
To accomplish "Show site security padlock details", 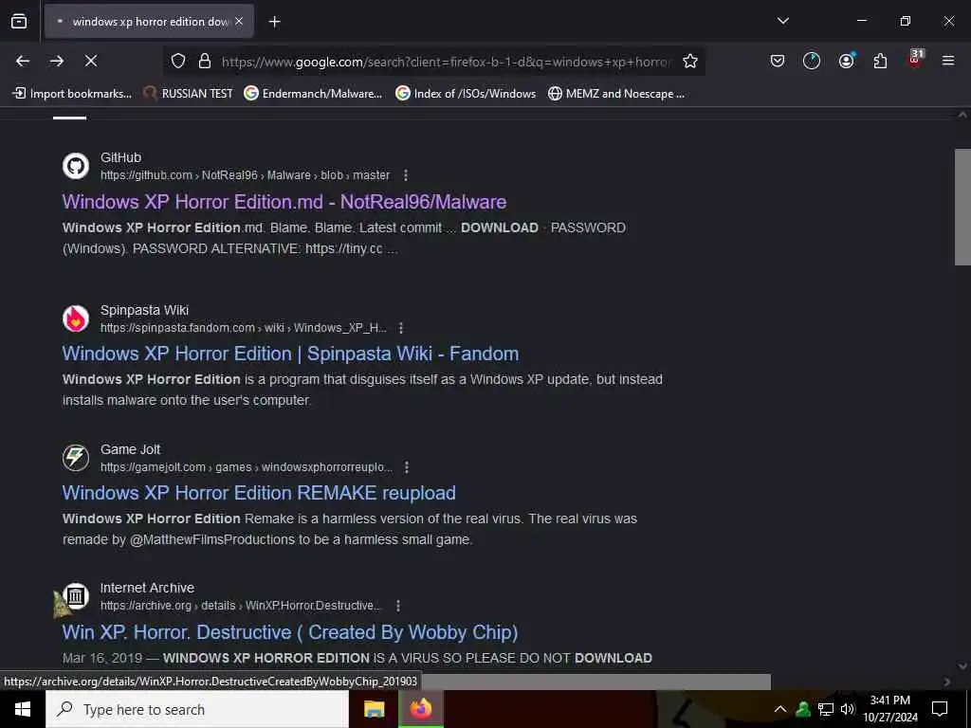I will click(x=205, y=61).
